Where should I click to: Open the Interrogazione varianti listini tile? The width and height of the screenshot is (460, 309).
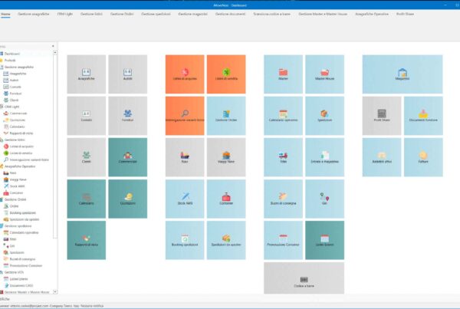point(185,116)
